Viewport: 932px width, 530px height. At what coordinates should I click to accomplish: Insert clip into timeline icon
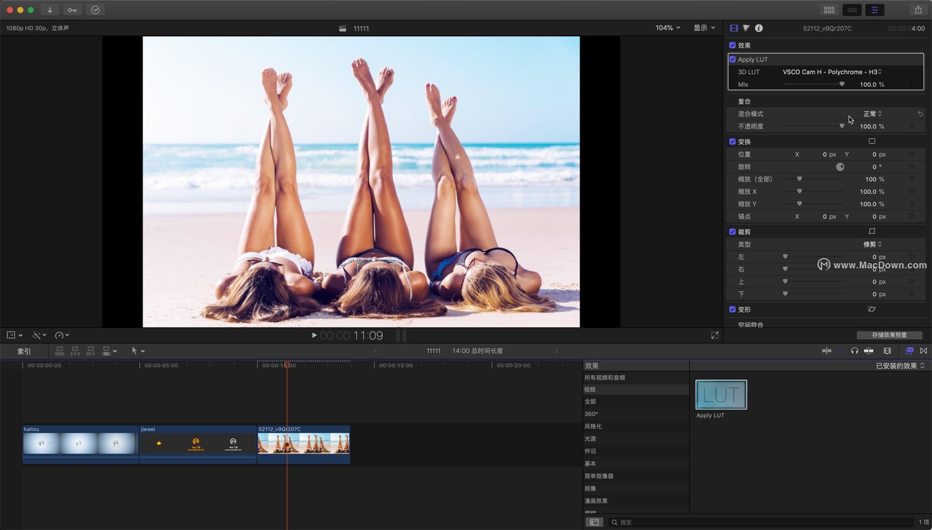[x=75, y=351]
